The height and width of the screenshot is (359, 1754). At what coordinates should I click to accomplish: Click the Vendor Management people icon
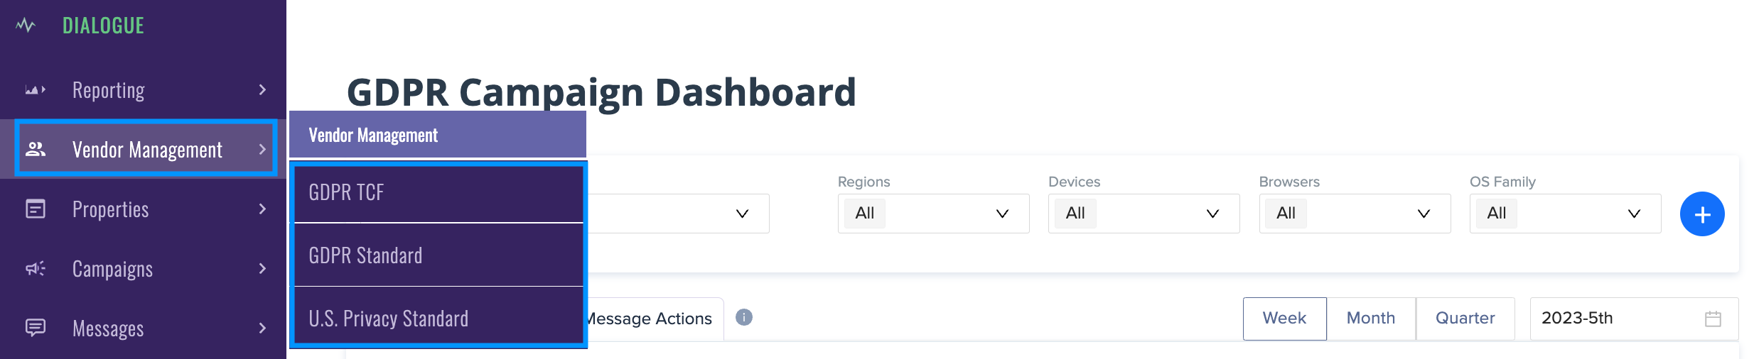[x=36, y=149]
